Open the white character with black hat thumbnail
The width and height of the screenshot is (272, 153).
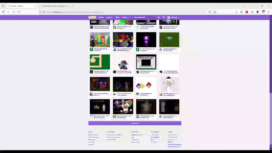pyautogui.click(x=169, y=84)
